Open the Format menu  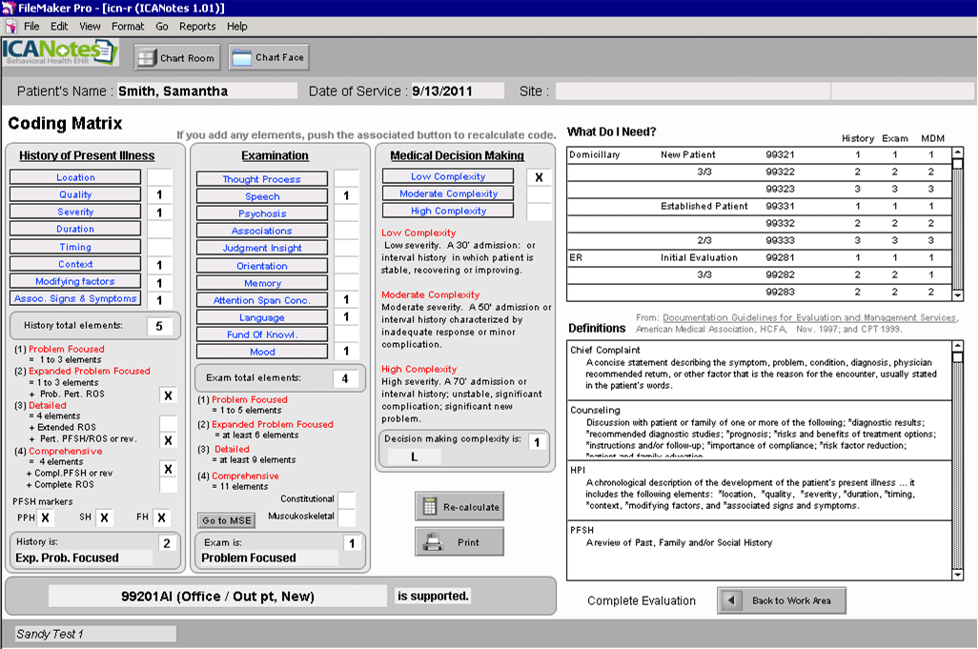[x=128, y=27]
